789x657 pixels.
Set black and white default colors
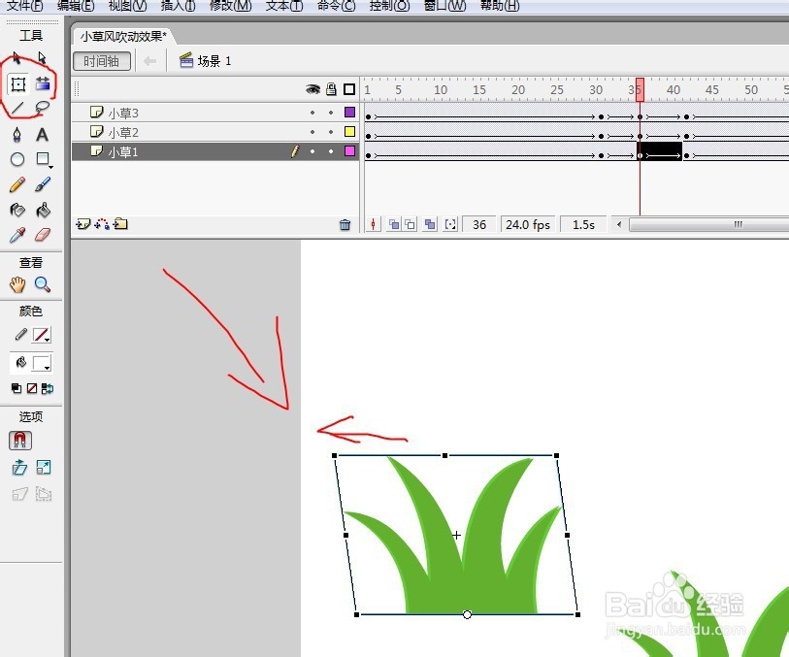(x=16, y=388)
